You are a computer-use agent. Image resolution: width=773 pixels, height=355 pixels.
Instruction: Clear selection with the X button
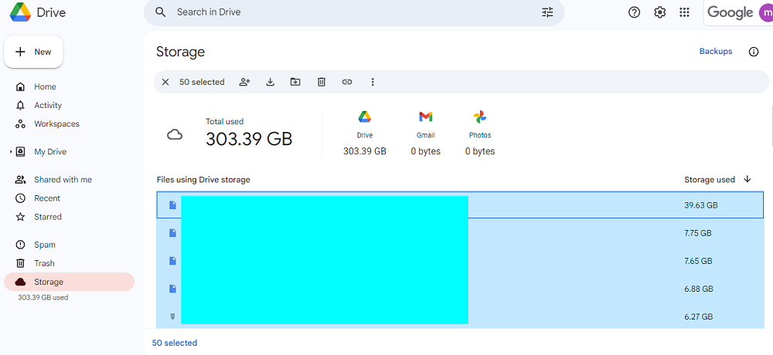pos(165,82)
